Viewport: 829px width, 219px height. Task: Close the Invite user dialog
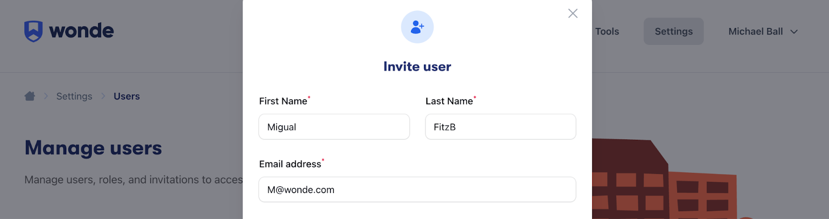(x=573, y=13)
